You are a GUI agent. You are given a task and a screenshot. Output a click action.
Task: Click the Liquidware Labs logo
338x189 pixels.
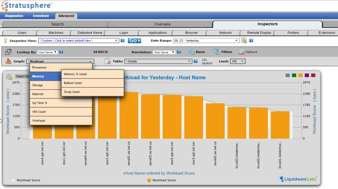[298, 179]
